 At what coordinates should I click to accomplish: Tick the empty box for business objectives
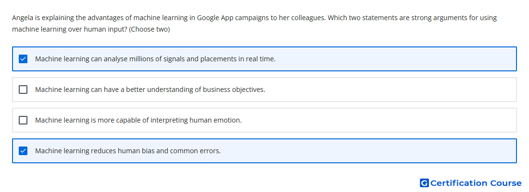click(23, 90)
